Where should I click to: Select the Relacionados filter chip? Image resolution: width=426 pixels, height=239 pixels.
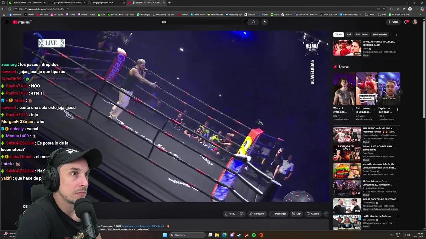pyautogui.click(x=380, y=35)
